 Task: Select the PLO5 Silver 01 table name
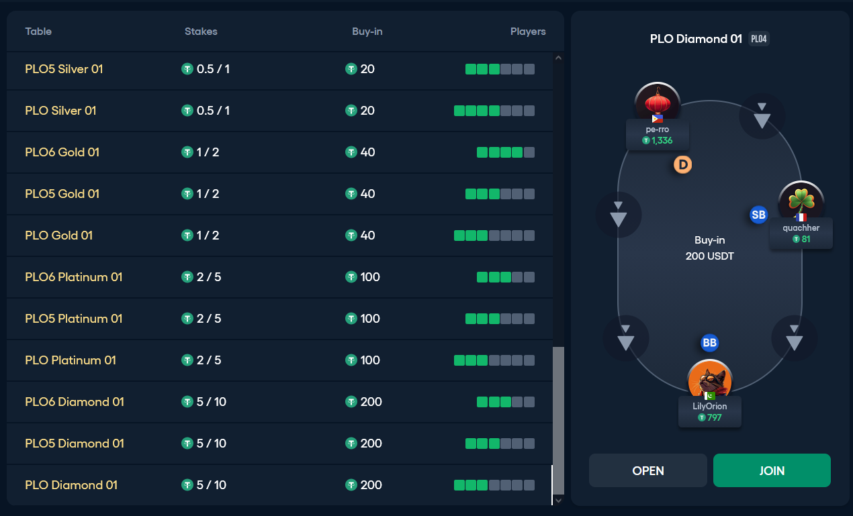(x=64, y=69)
